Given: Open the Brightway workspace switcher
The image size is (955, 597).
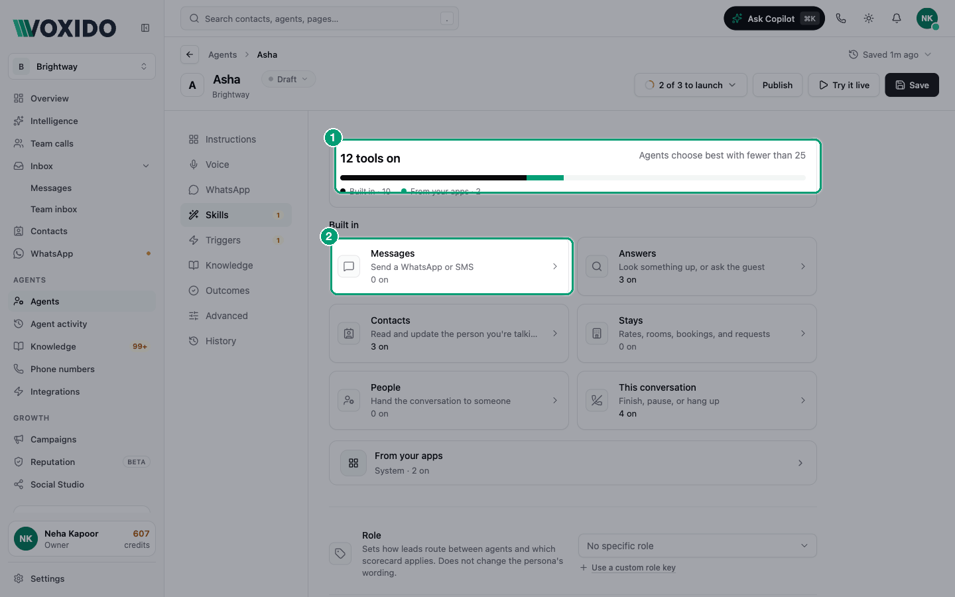Looking at the screenshot, I should 82,66.
